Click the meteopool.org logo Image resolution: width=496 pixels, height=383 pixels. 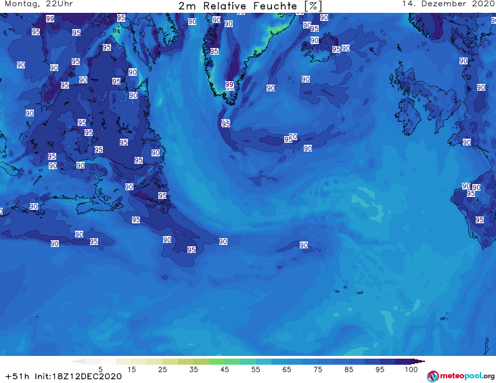pyautogui.click(x=461, y=376)
